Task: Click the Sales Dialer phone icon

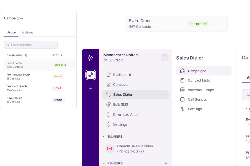Action: click(108, 95)
